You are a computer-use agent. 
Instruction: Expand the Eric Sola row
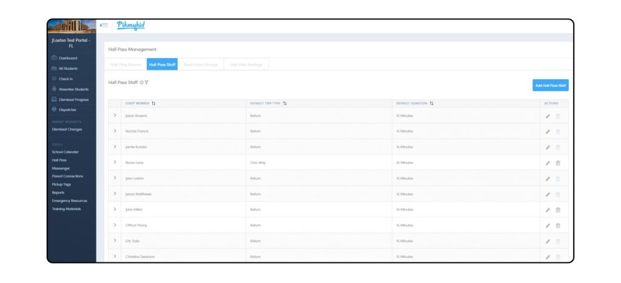(x=115, y=241)
